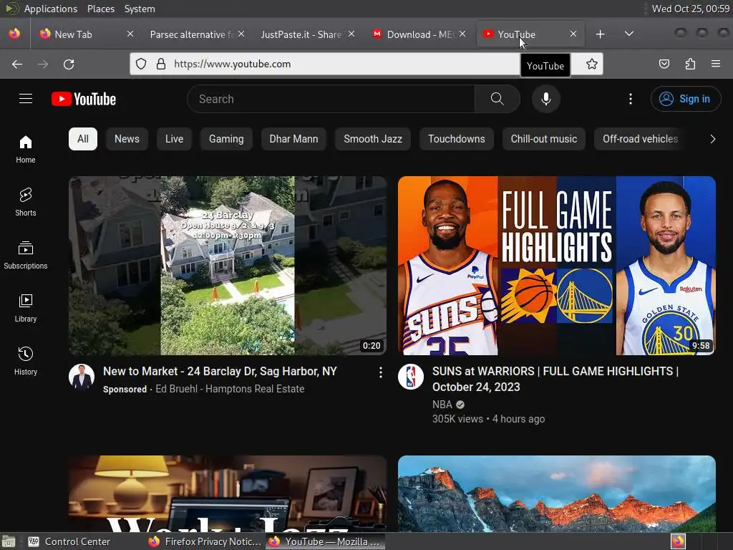The image size is (733, 550).
Task: Click Ed Bruehl channel avatar
Action: point(82,377)
